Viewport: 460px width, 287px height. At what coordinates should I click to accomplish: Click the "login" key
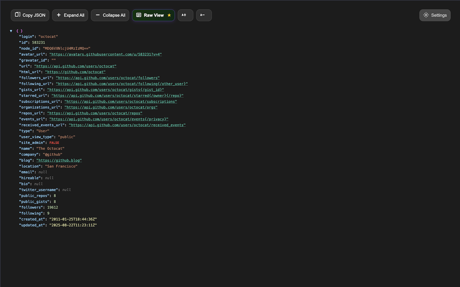(x=27, y=37)
